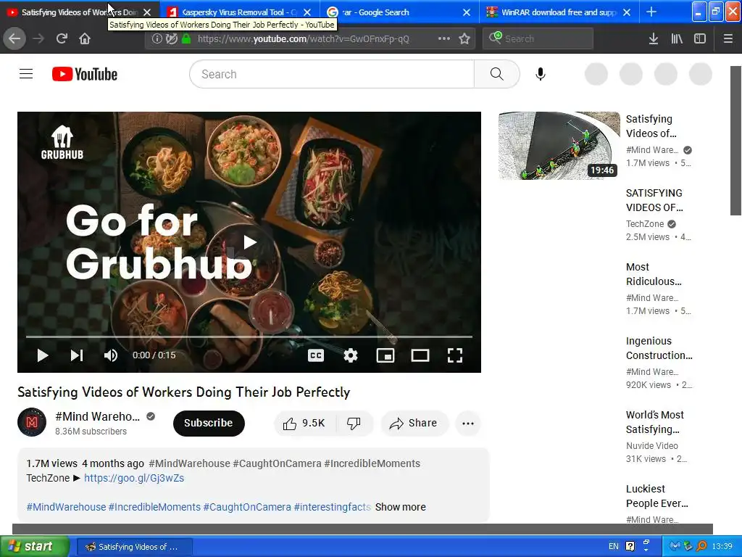The image size is (742, 557).
Task: Click the YouTube search magnifier button
Action: tap(496, 74)
